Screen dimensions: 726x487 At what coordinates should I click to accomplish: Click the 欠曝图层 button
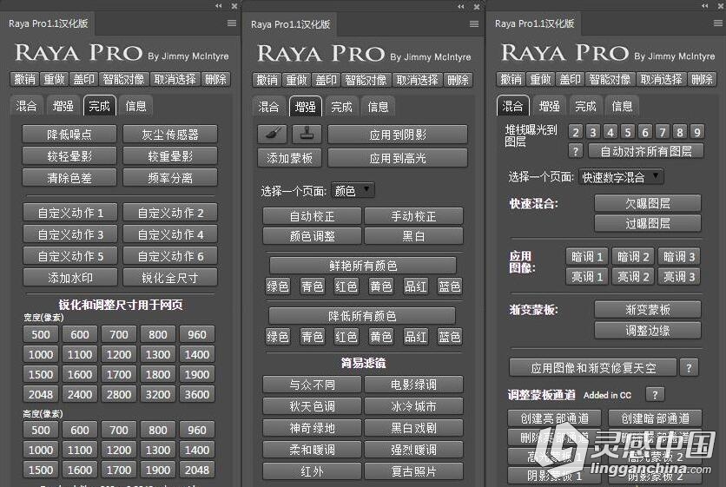click(647, 203)
